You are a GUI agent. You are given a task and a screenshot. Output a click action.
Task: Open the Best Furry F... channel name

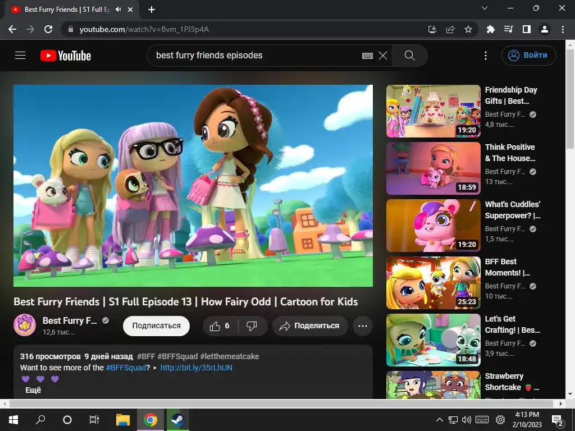tap(70, 320)
